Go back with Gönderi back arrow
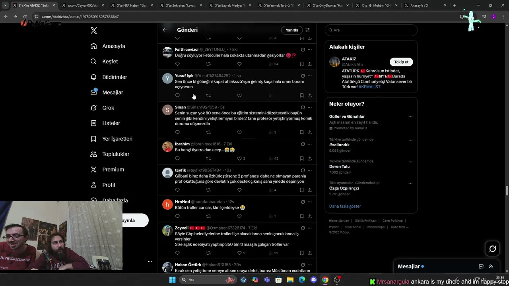The image size is (509, 286). [165, 30]
